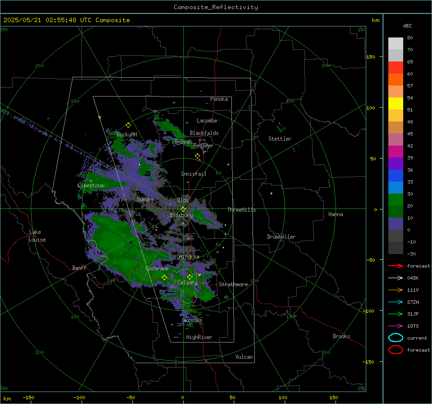Viewport: 432px width, 404px height.
Task: Click the Sundre town label
Action: tap(145, 199)
